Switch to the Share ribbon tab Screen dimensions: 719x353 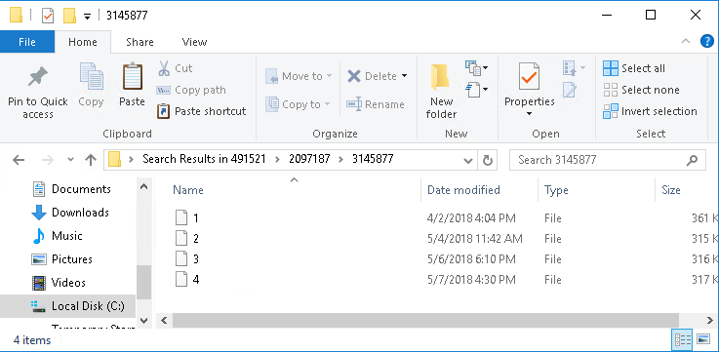click(x=140, y=42)
